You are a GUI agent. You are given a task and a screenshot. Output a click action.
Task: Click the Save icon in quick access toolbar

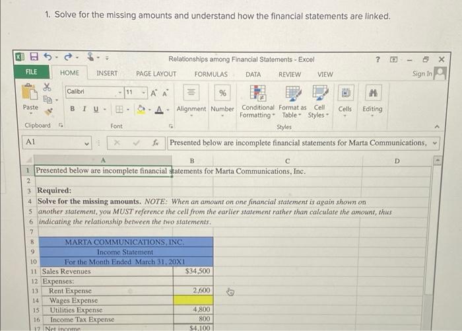coord(34,57)
